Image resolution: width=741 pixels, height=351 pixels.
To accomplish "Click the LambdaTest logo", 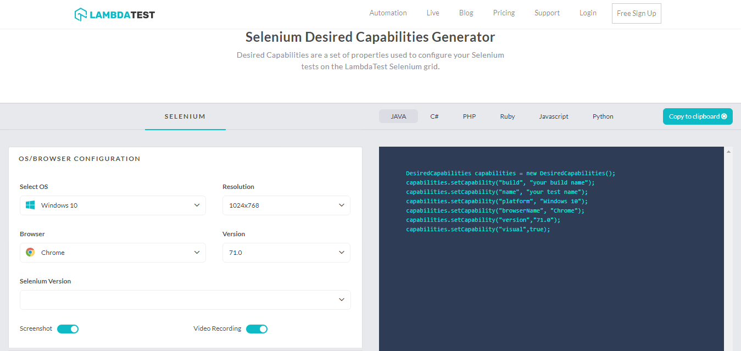I will (114, 14).
